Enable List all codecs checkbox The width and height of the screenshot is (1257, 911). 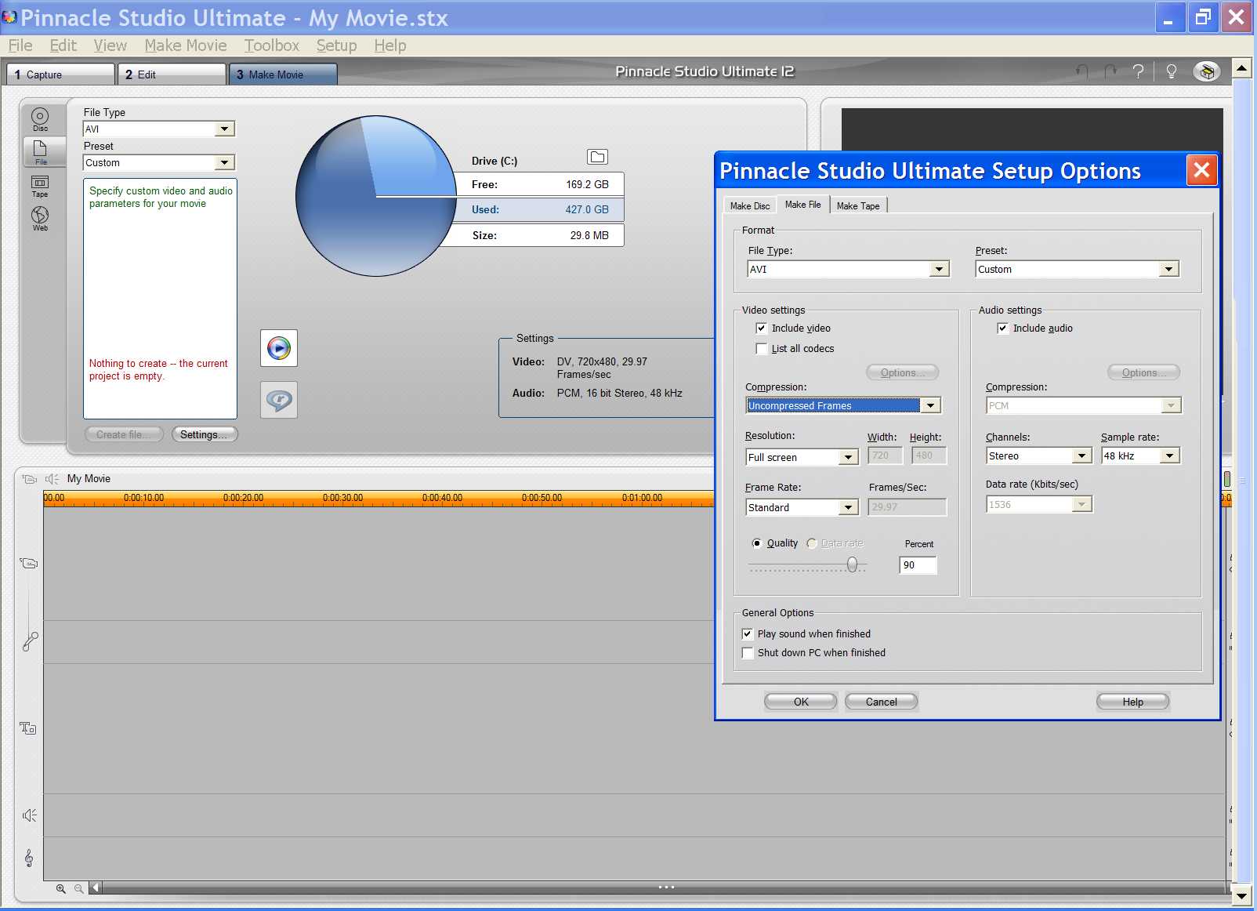coord(761,348)
